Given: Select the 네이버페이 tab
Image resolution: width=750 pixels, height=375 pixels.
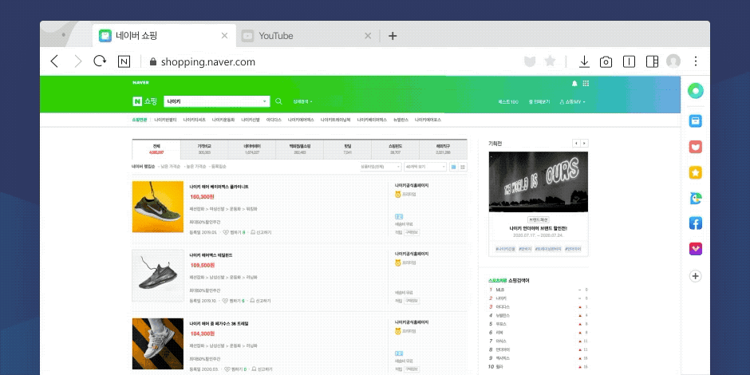Looking at the screenshot, I should tap(252, 149).
